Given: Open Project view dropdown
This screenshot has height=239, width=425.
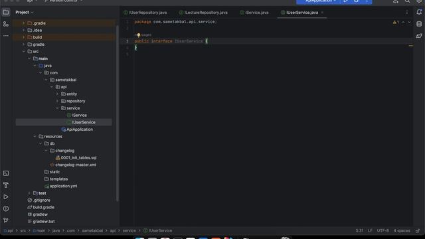Looking at the screenshot, I should tap(25, 13).
